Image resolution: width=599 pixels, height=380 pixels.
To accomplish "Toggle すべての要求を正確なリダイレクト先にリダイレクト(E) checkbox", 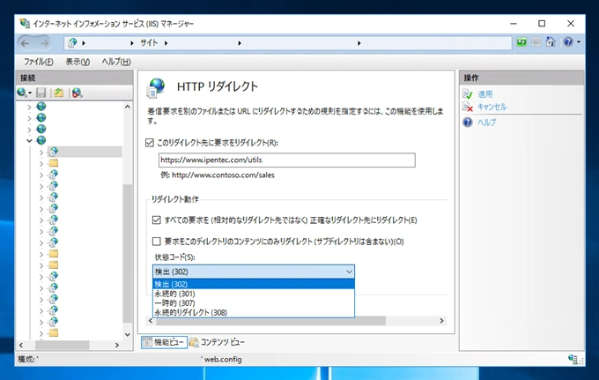I will click(156, 220).
